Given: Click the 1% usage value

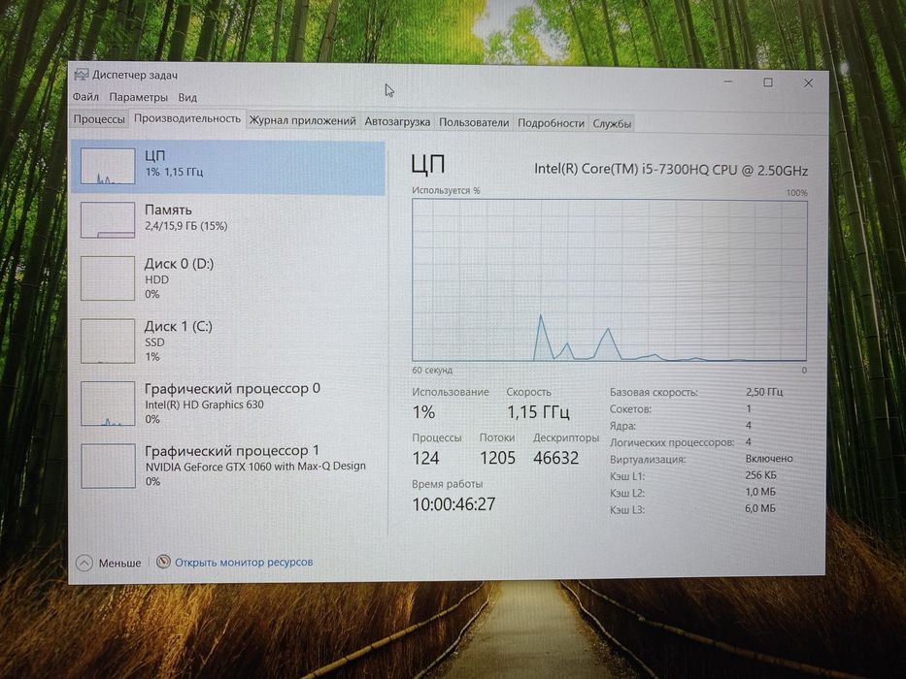Looking at the screenshot, I should (423, 412).
